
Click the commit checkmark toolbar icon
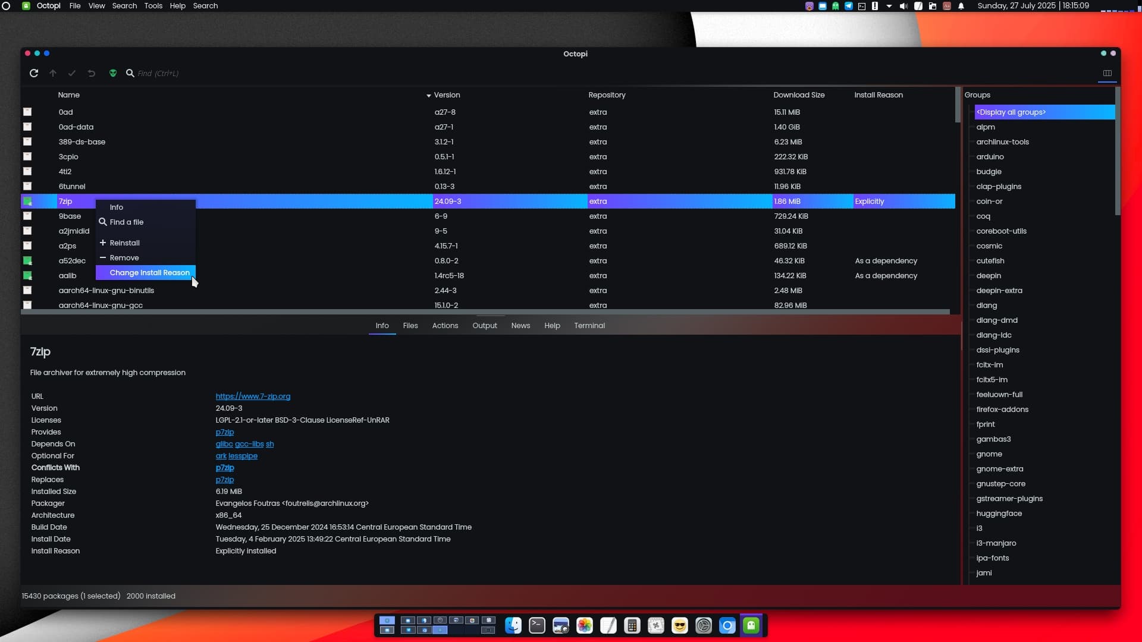point(72,73)
